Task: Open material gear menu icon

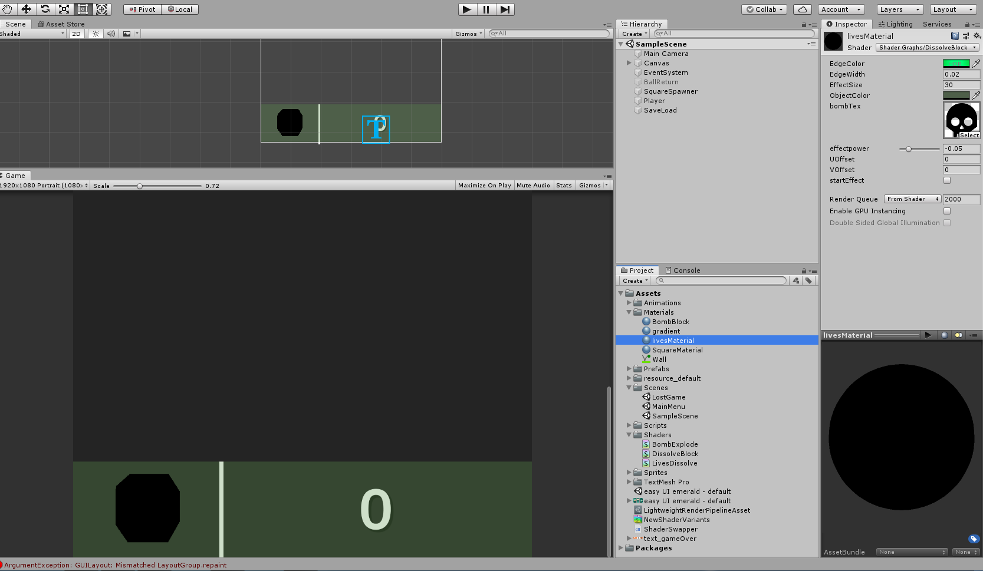Action: coord(977,36)
